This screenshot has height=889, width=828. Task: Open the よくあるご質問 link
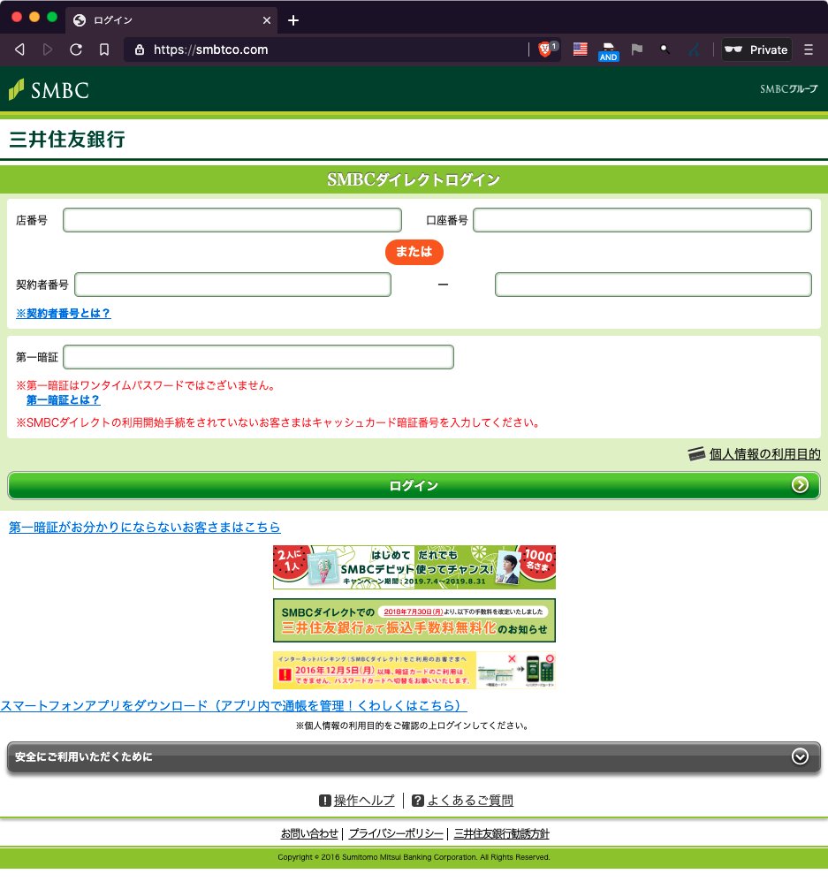pyautogui.click(x=470, y=801)
